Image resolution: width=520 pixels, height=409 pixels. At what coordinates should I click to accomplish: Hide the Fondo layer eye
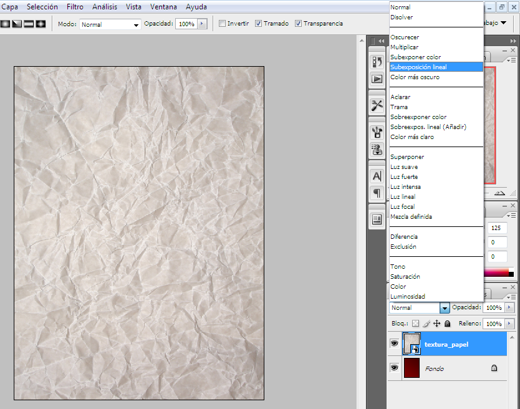pyautogui.click(x=394, y=367)
